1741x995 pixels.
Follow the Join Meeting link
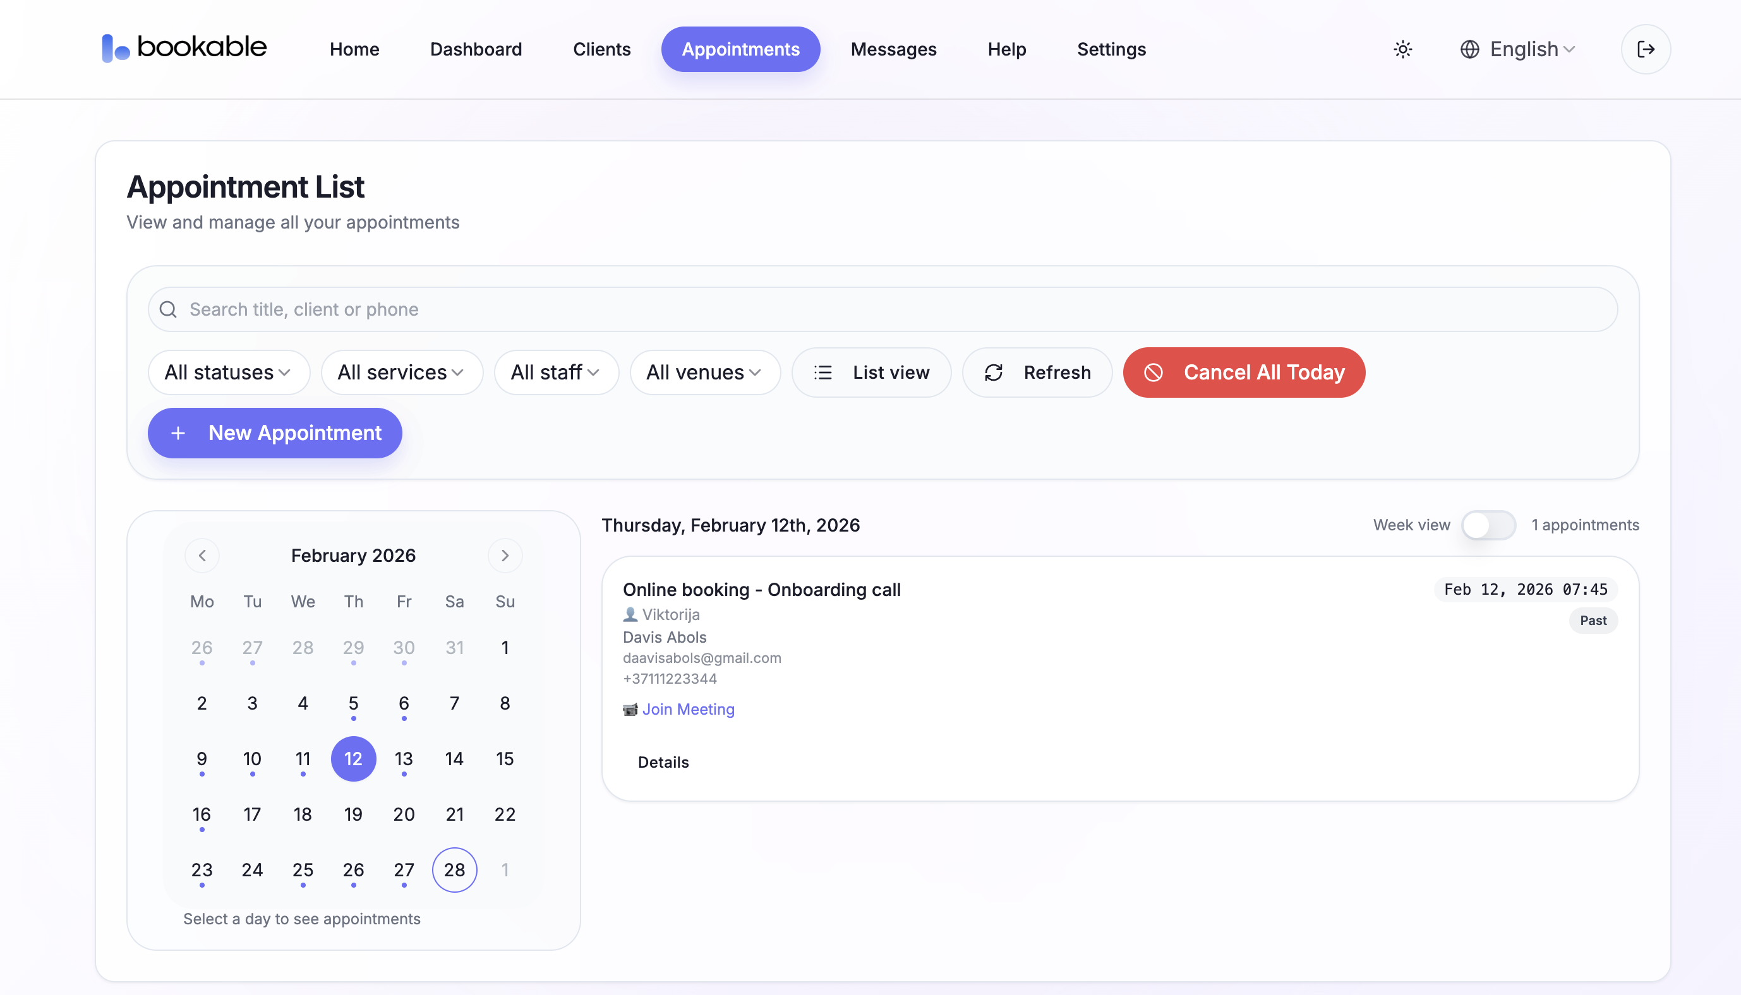coord(688,710)
